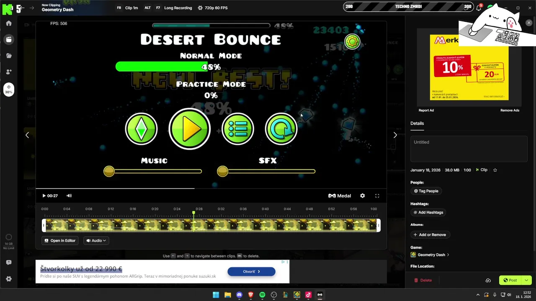536x301 pixels.
Task: Expand the Post options dropdown arrow
Action: tap(526, 280)
